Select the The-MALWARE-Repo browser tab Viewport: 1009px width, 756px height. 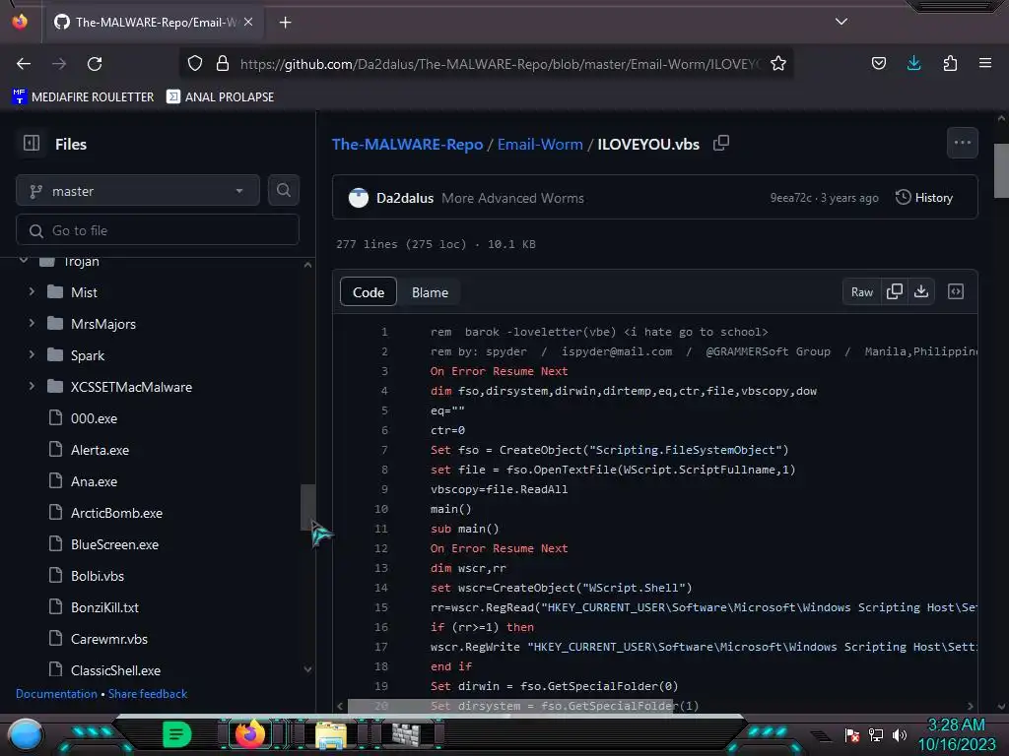point(155,23)
